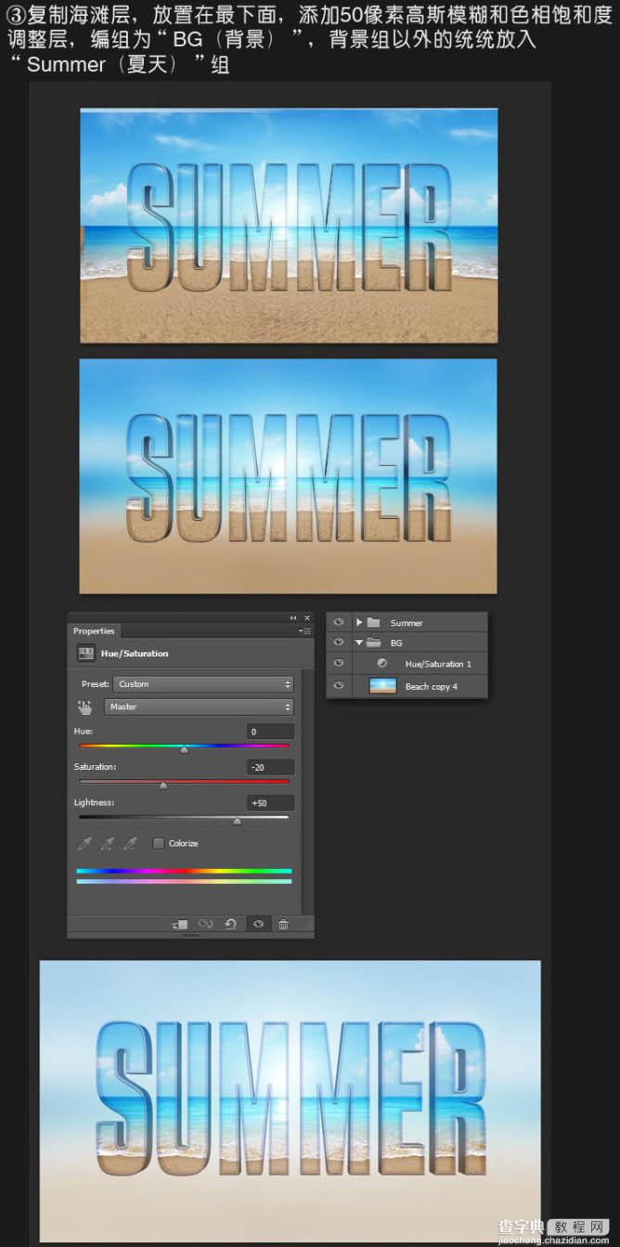Click the BG group folder icon

[x=374, y=643]
